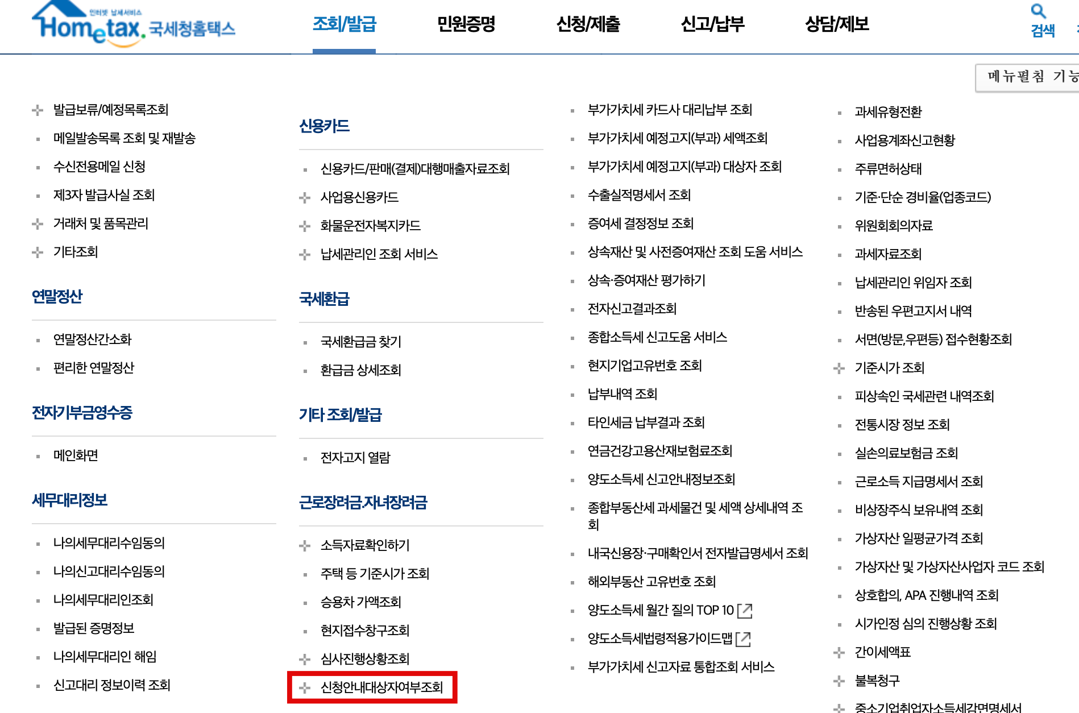The height and width of the screenshot is (713, 1079).
Task: Open 양도소득세 월간 질의 TOP 10 external link icon
Action: pyautogui.click(x=746, y=611)
